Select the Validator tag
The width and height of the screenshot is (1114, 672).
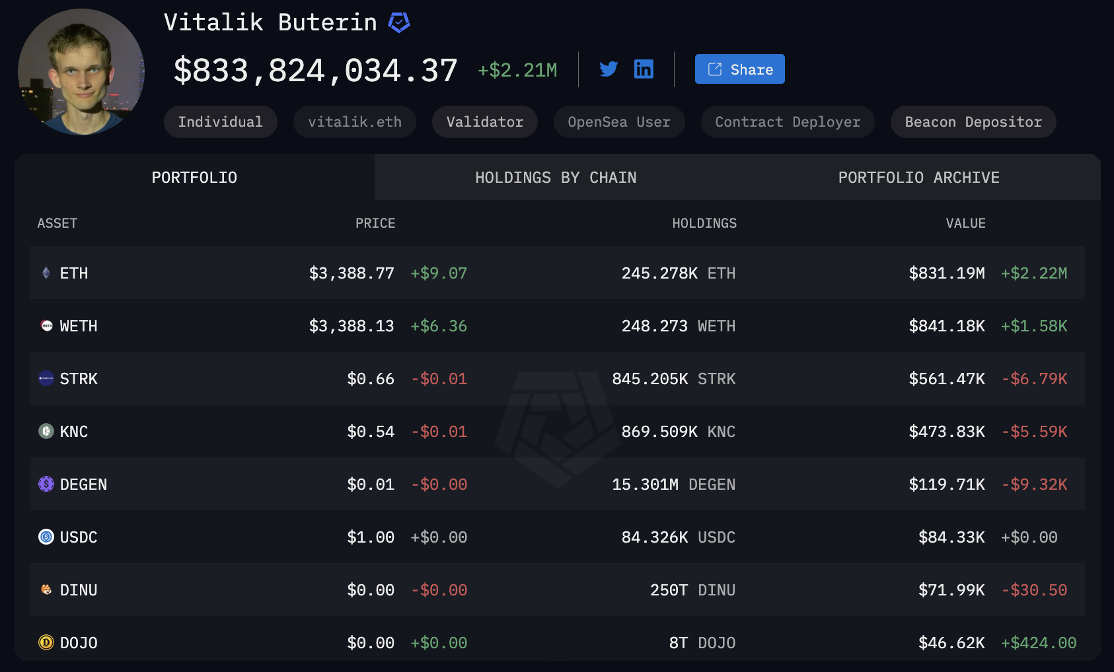coord(485,122)
